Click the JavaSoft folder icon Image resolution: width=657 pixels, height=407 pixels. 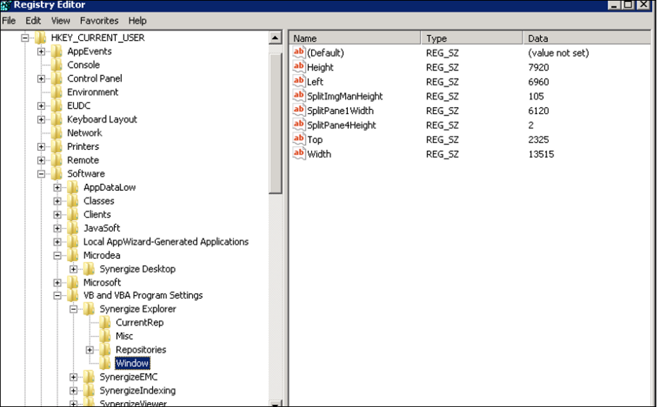point(73,228)
